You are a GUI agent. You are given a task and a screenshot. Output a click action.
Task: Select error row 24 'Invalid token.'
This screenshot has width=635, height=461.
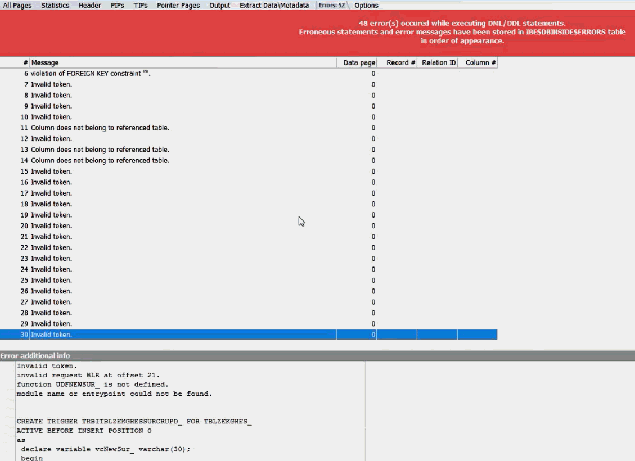pyautogui.click(x=249, y=269)
